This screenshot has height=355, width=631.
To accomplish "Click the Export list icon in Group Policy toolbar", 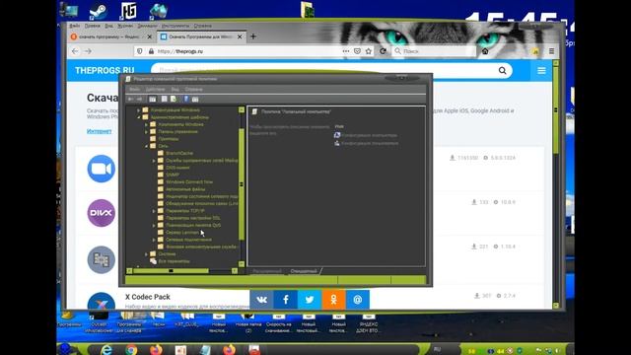I will pos(174,99).
